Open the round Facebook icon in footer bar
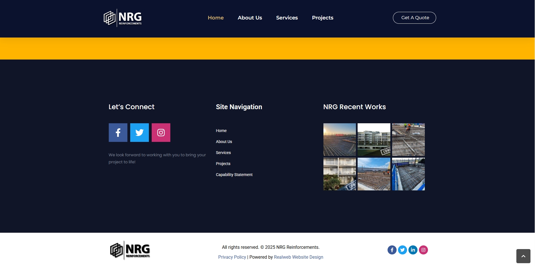 point(392,250)
